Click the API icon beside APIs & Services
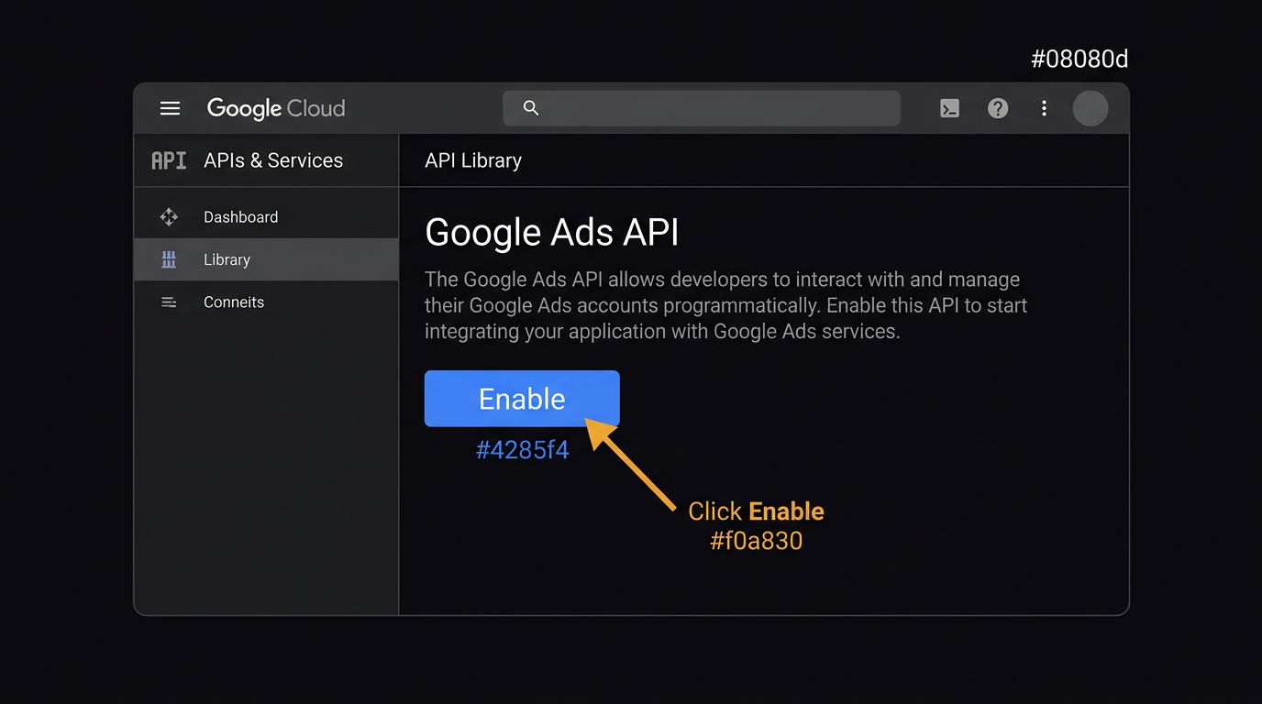 coord(169,159)
